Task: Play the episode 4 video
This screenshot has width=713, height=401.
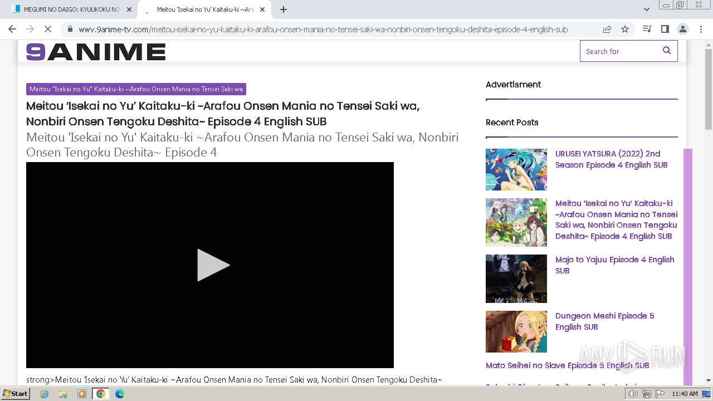Action: 213,265
